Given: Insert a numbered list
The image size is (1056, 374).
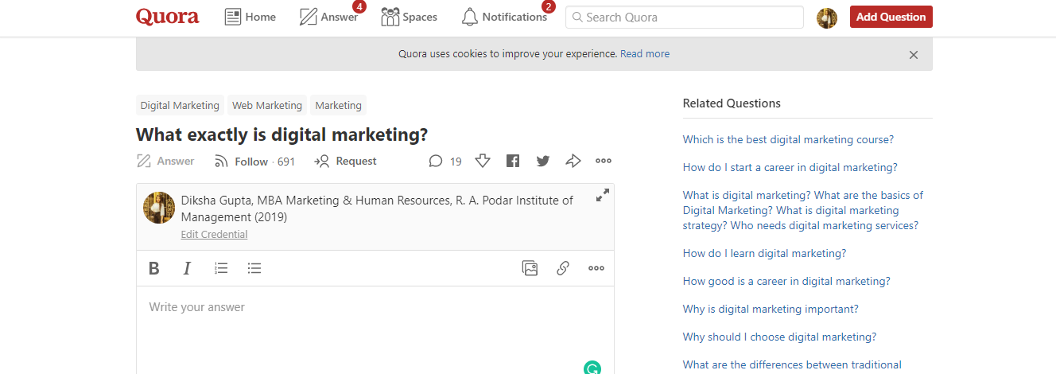Looking at the screenshot, I should coord(221,268).
